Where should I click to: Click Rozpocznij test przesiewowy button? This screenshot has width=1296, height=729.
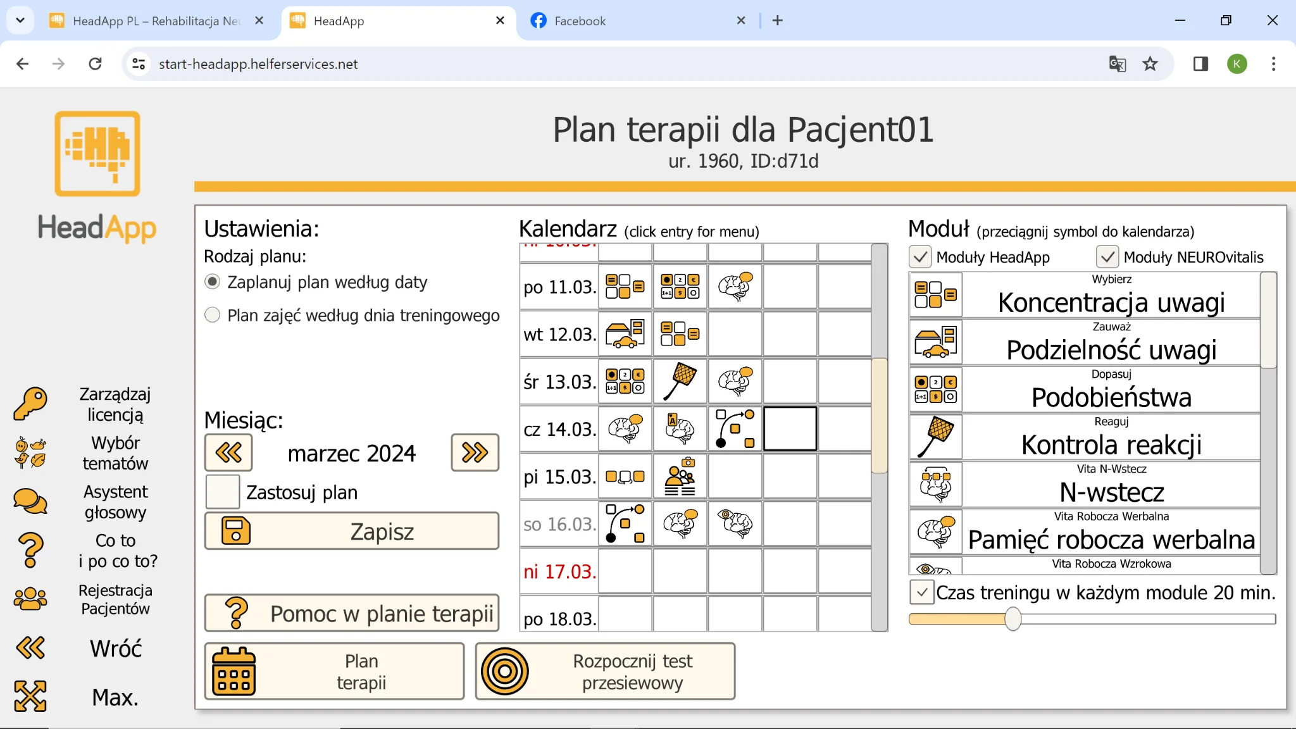(x=605, y=671)
